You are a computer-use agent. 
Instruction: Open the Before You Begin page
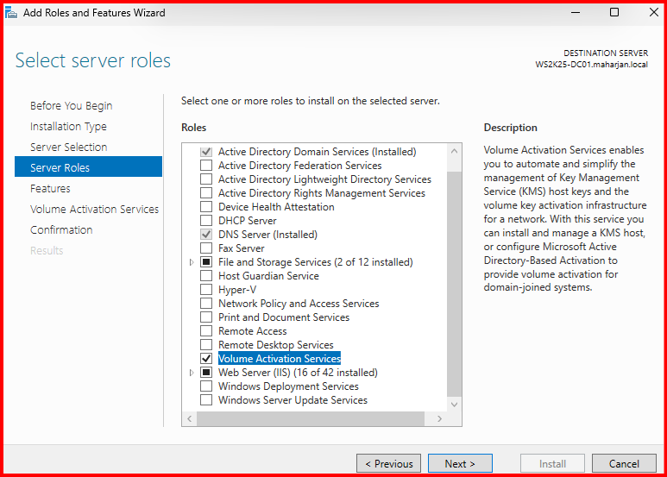71,105
